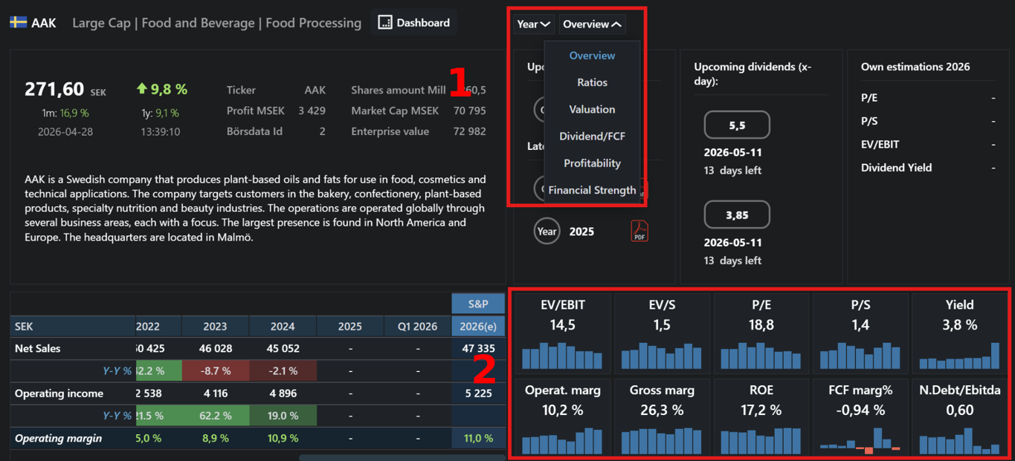Click the SEK currency header cell
This screenshot has width=1015, height=461.
point(73,326)
